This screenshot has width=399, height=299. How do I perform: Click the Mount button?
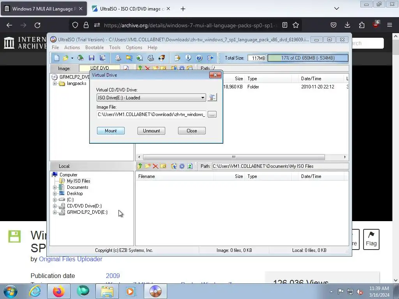click(111, 131)
